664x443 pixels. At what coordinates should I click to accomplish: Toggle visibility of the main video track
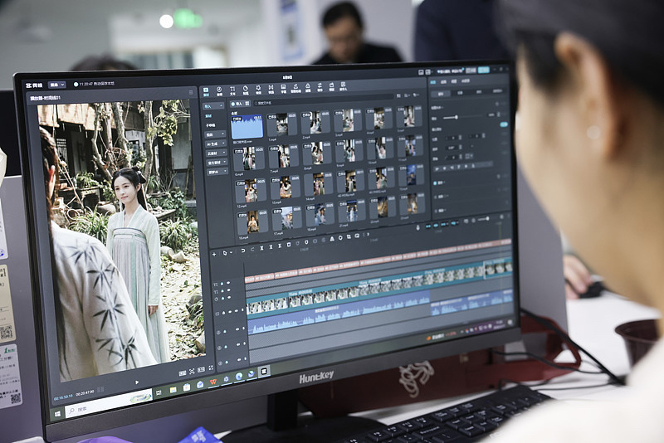230,312
